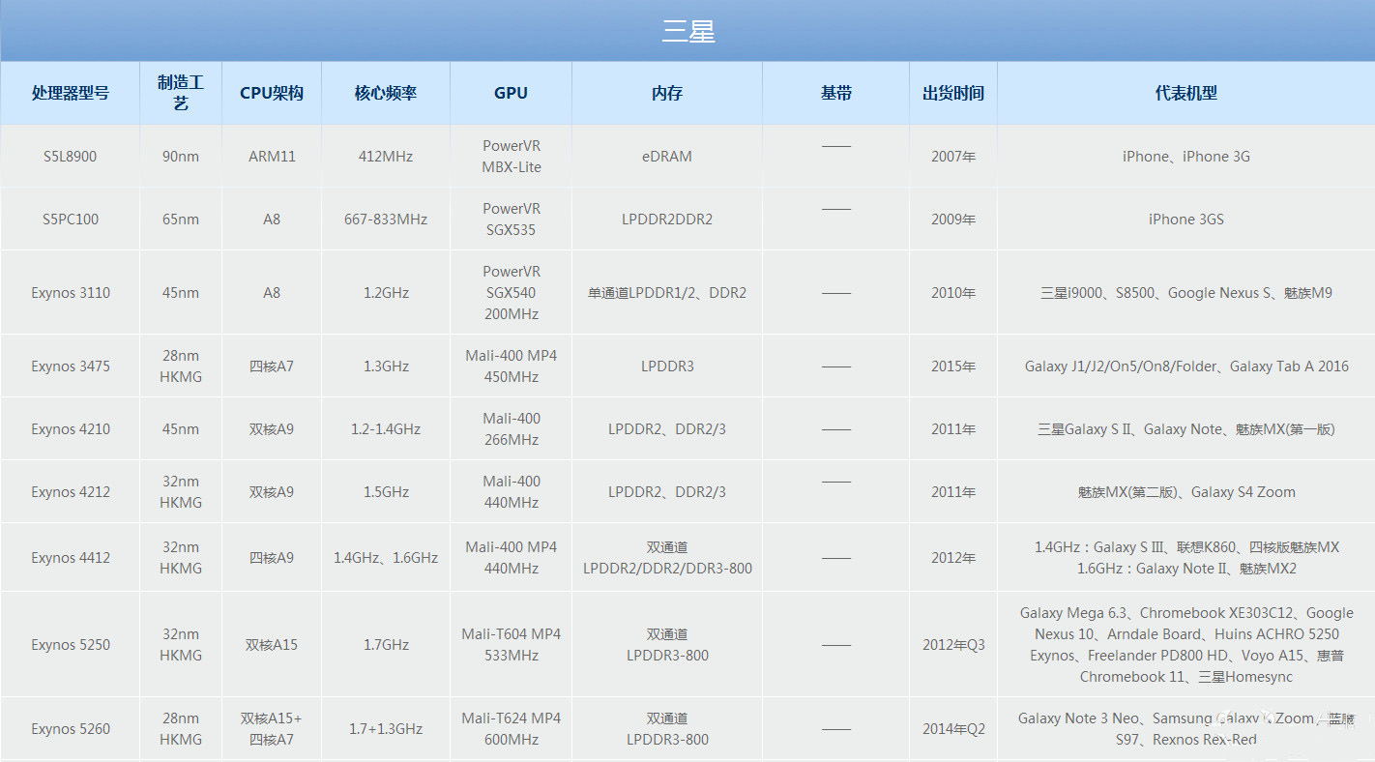Click the S5PC100 processor name
The width and height of the screenshot is (1375, 762).
point(70,220)
